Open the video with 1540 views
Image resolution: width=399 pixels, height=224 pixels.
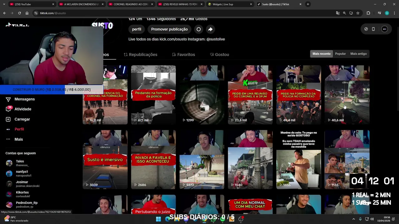(x=250, y=160)
